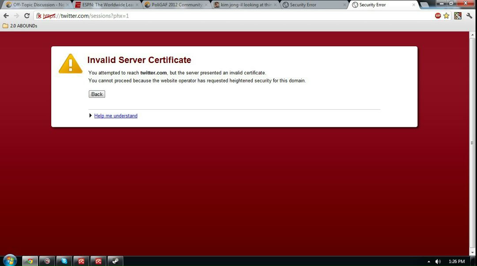Reload the page with the refresh icon
This screenshot has width=477, height=266.
pyautogui.click(x=27, y=16)
